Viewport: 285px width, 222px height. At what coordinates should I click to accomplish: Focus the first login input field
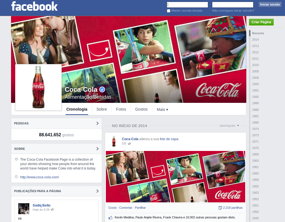187,4
